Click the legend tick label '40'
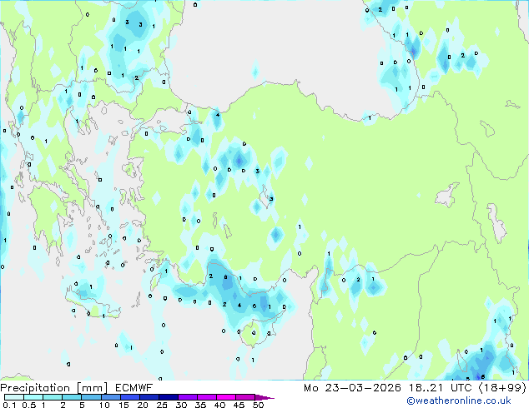529x408 pixels. click(219, 405)
